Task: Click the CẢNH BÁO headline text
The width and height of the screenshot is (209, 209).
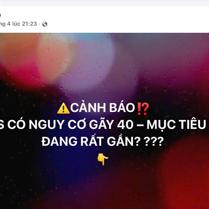Action: (102, 108)
